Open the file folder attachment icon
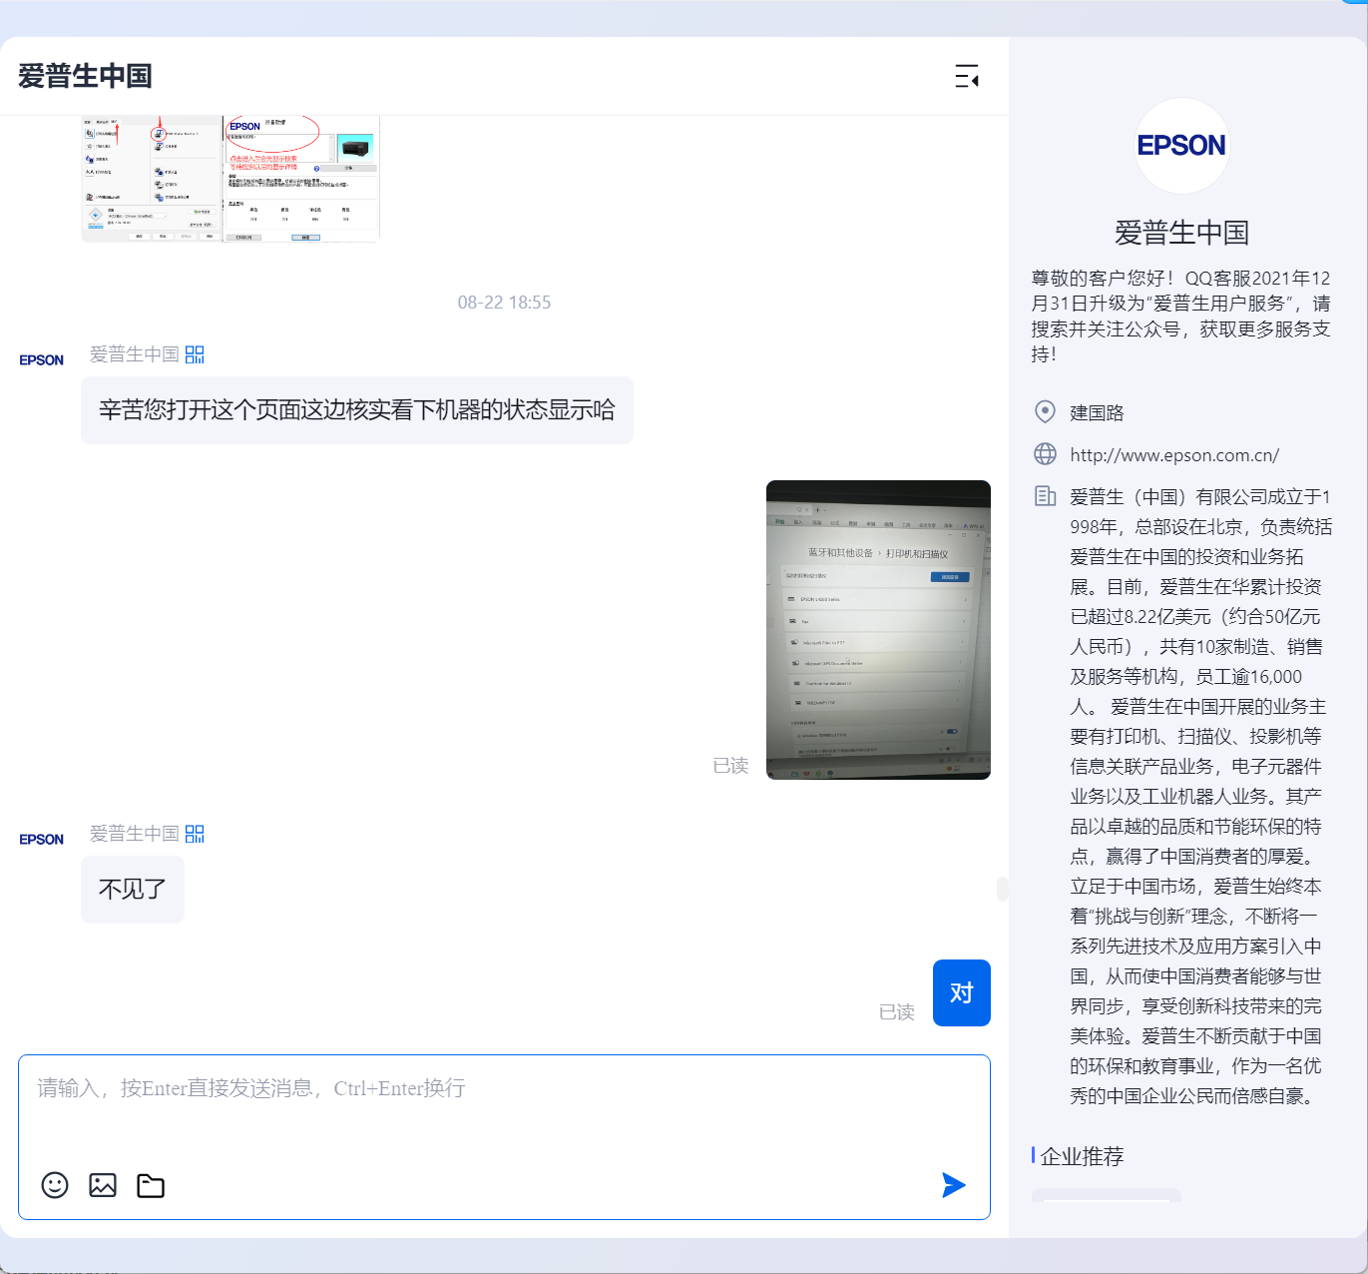Screen dimensions: 1368x1274 tap(151, 1185)
